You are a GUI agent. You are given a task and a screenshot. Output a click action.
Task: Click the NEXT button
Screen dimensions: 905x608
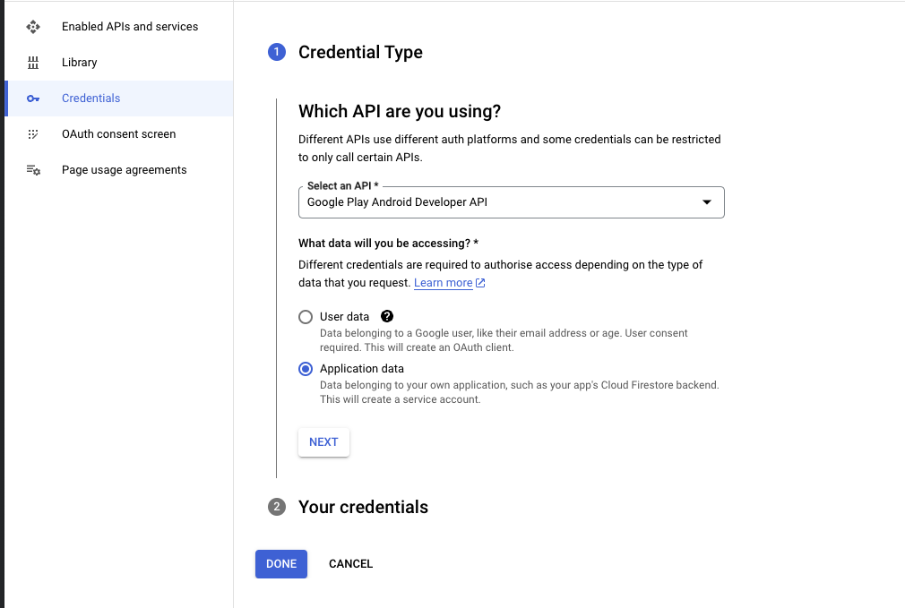tap(323, 441)
